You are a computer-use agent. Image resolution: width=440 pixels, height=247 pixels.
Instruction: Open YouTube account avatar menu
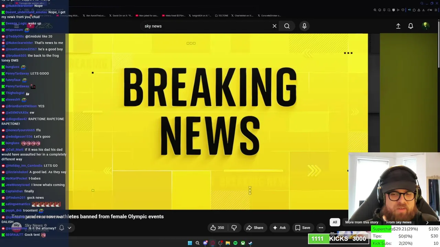(426, 26)
